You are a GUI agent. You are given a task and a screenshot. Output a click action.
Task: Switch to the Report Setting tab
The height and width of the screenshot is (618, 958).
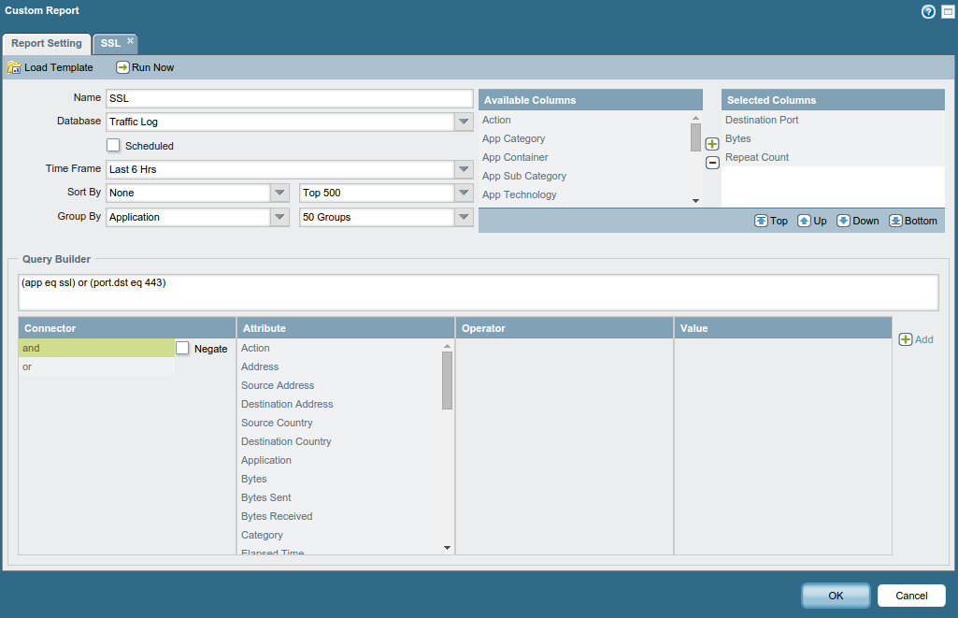(47, 43)
